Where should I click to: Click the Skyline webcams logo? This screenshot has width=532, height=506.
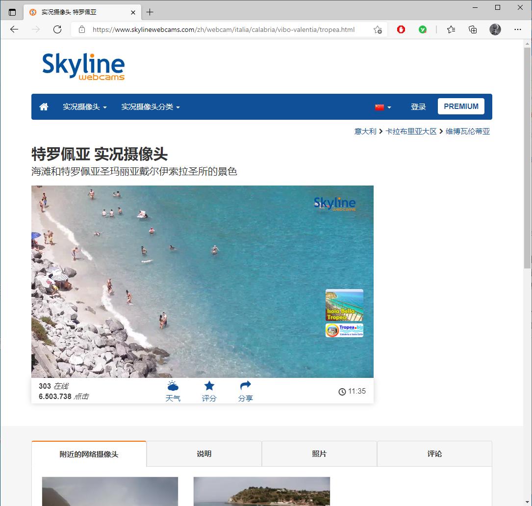83,65
